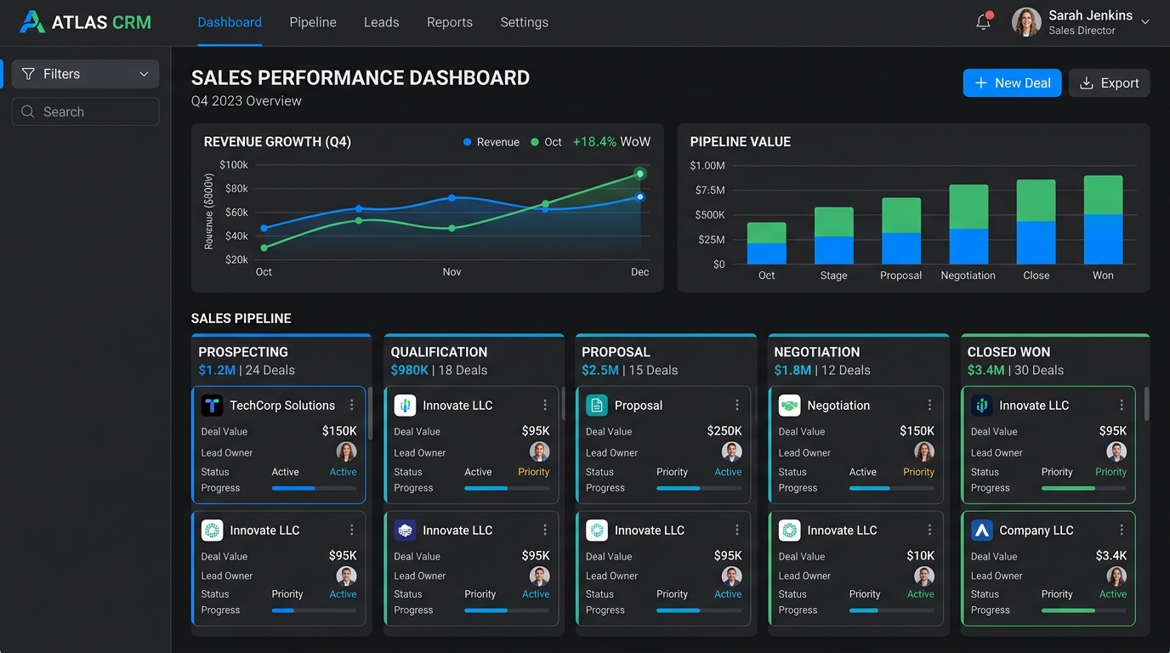Viewport: 1170px width, 653px height.
Task: Open the Pipeline tab
Action: coord(313,22)
